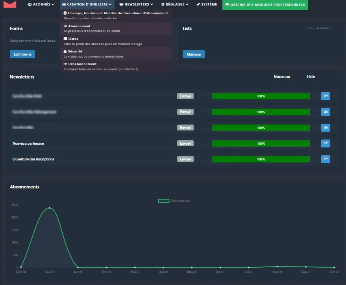The height and width of the screenshot is (285, 346).
Task: Open the Système menu item
Action: click(207, 5)
